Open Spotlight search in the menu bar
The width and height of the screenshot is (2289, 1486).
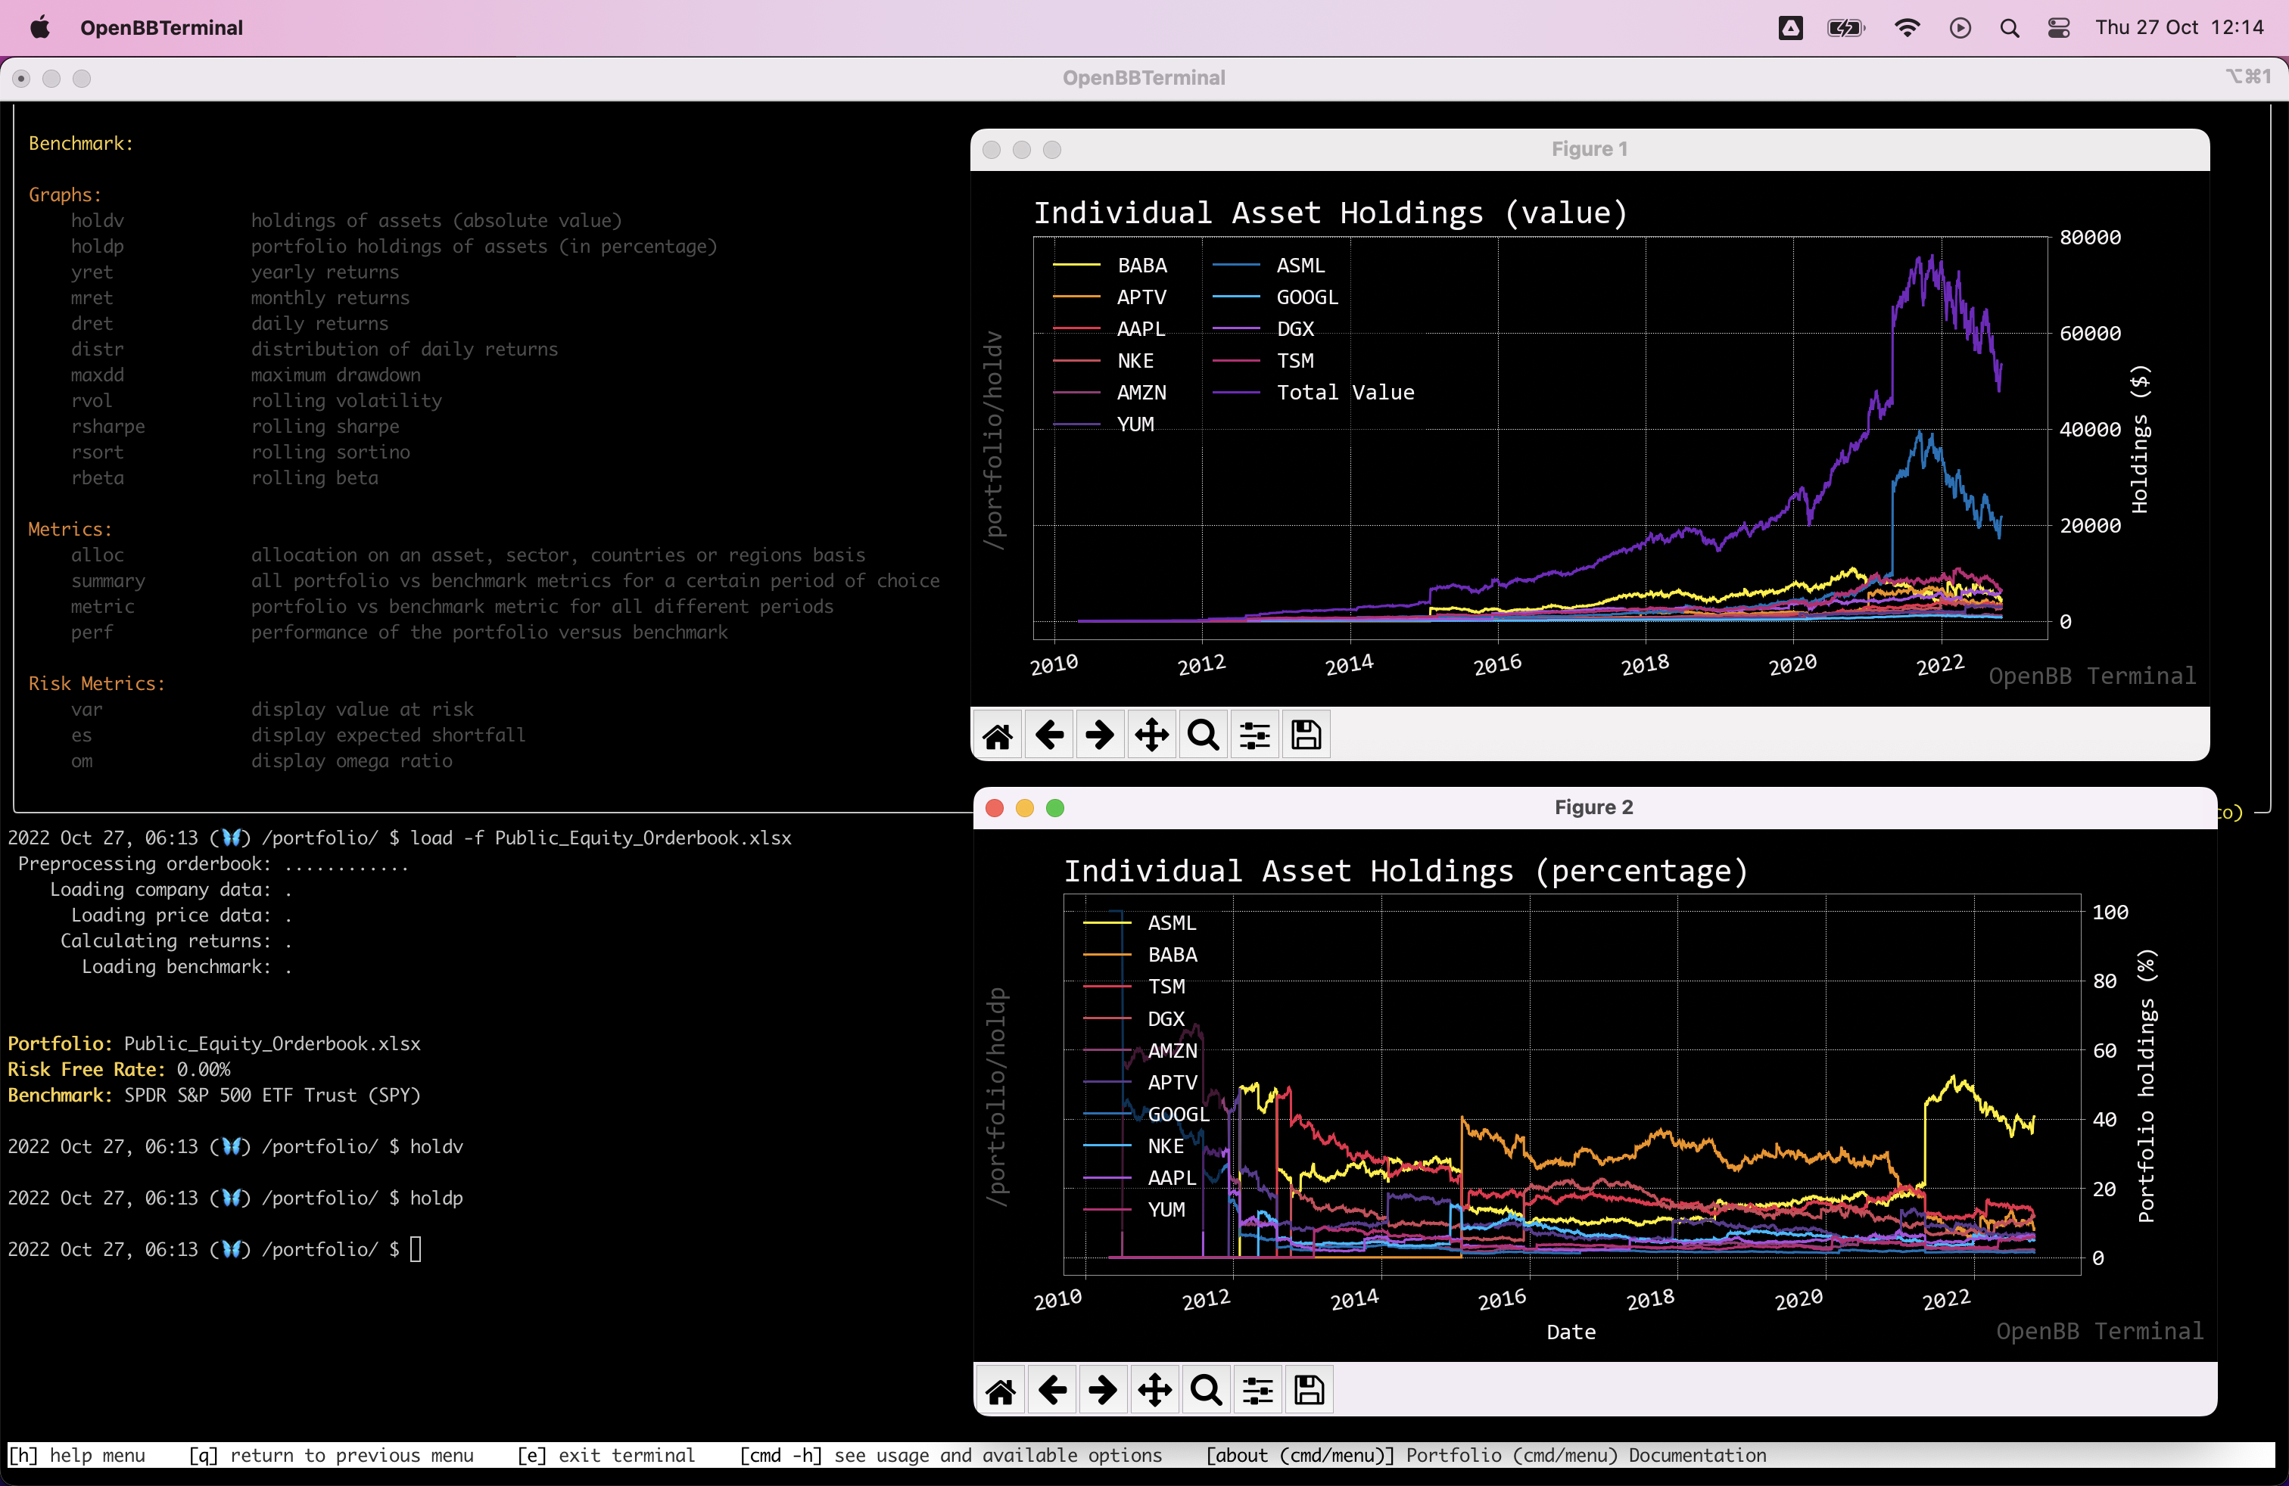pos(2010,28)
